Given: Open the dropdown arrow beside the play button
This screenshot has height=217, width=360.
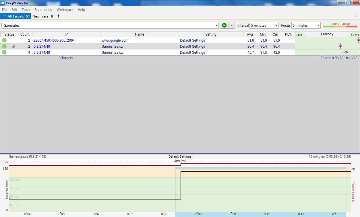Looking at the screenshot, I should [x=232, y=25].
